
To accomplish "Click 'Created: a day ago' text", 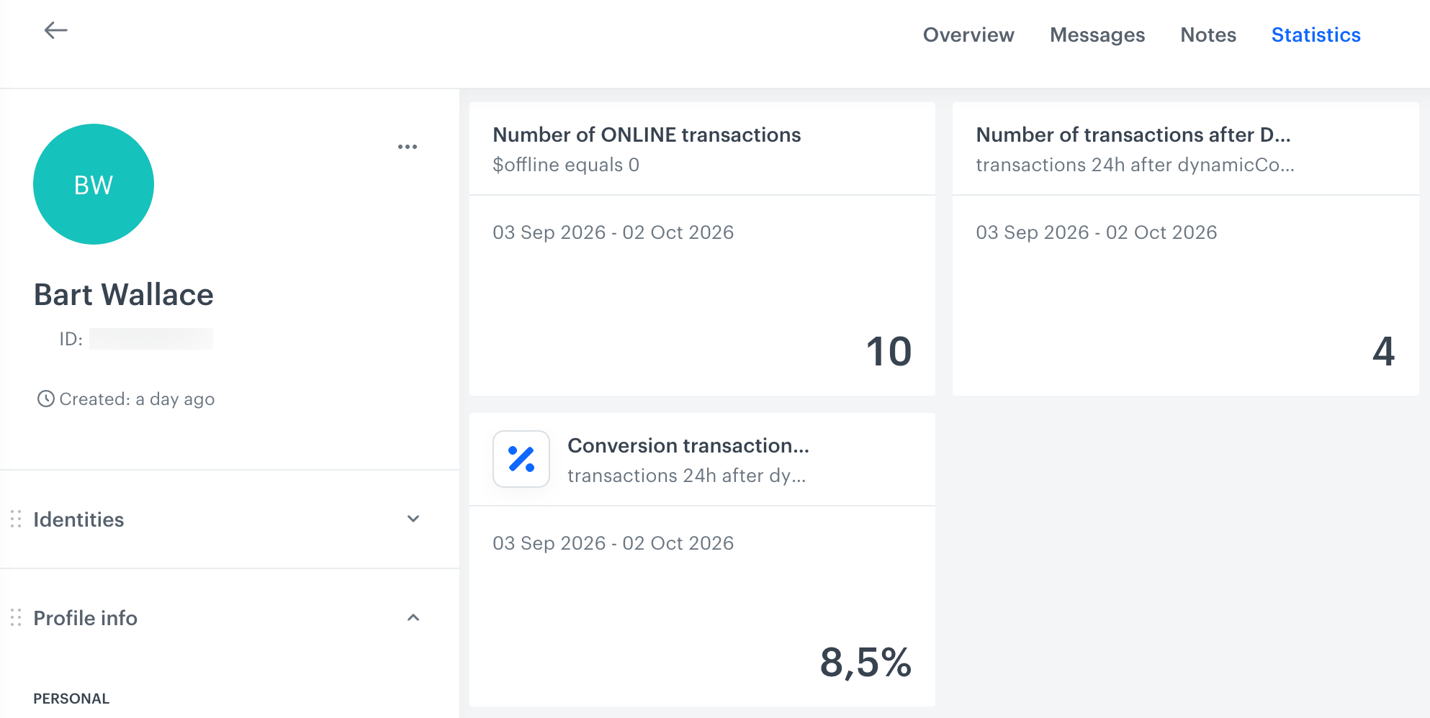I will [137, 399].
